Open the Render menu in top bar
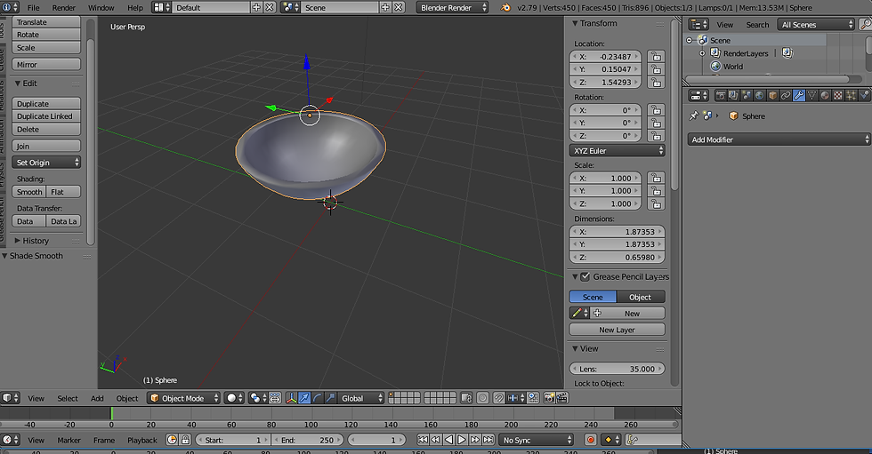The image size is (872, 454). (x=64, y=7)
